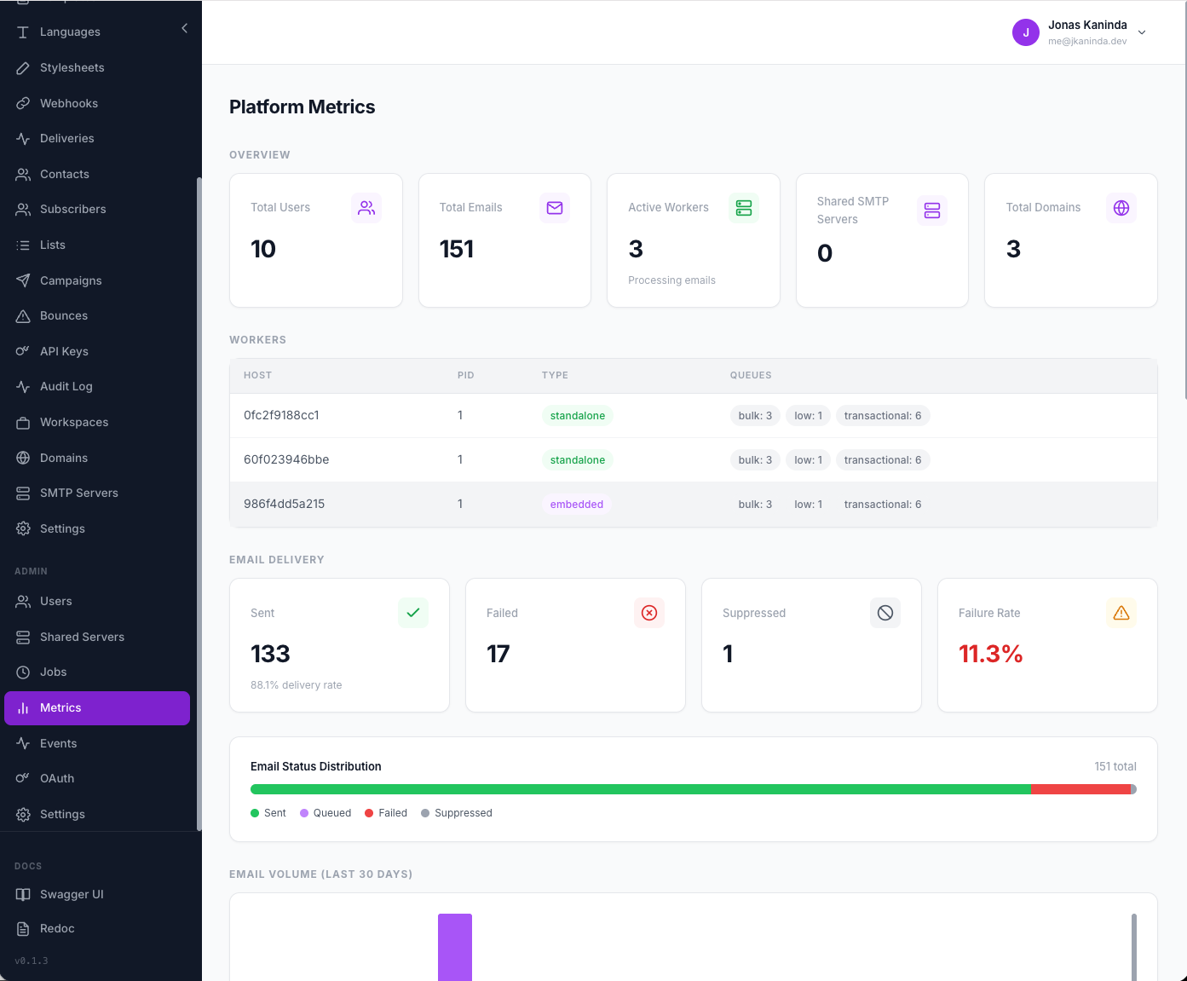The width and height of the screenshot is (1187, 981).
Task: Open the Domains globe icon
Action: coord(23,458)
